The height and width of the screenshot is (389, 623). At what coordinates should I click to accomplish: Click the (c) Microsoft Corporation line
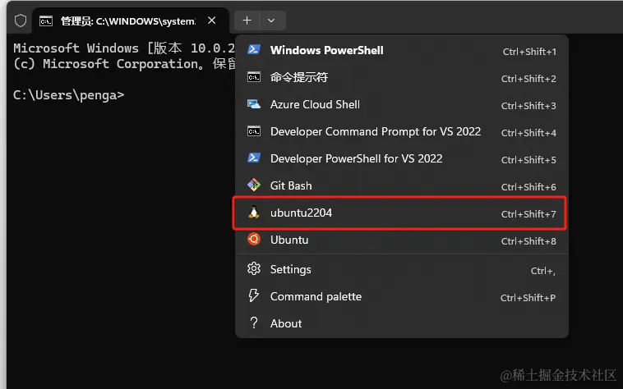[124, 64]
